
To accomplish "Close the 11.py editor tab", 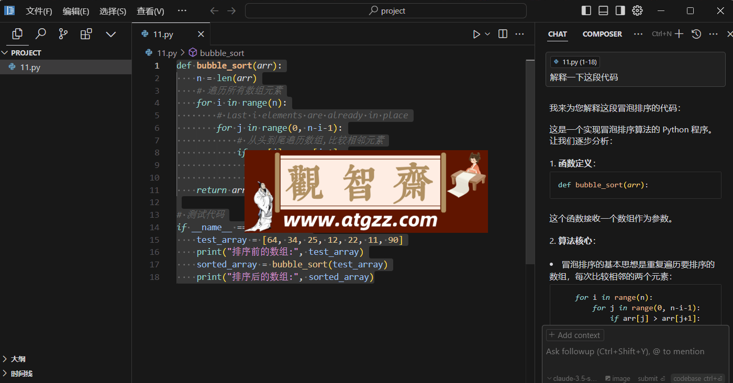I will (x=201, y=34).
